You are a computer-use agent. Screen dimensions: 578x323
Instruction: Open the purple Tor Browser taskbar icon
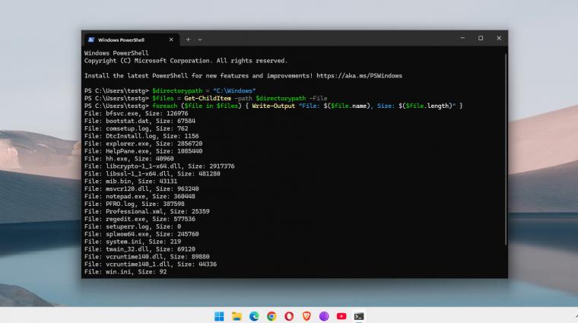click(x=324, y=316)
